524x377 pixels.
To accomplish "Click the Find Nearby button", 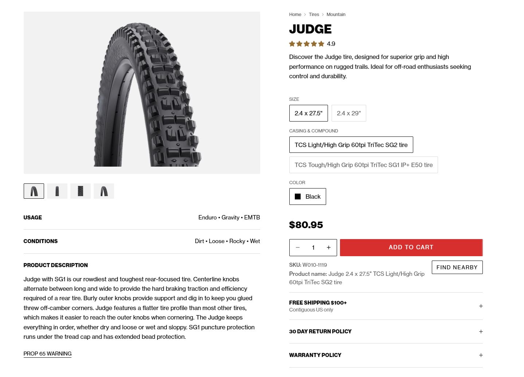I will pyautogui.click(x=457, y=267).
